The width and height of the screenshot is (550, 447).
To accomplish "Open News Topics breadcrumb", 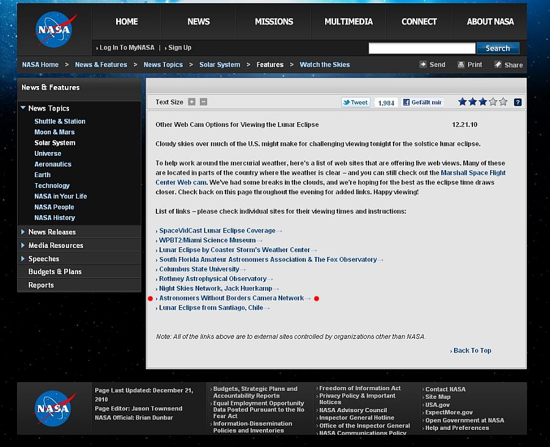I will [163, 65].
